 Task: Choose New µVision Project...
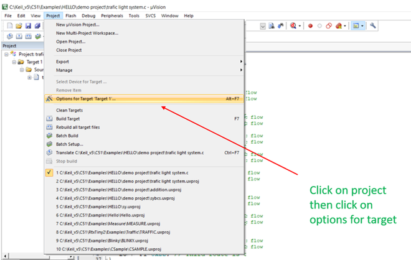[144, 25]
